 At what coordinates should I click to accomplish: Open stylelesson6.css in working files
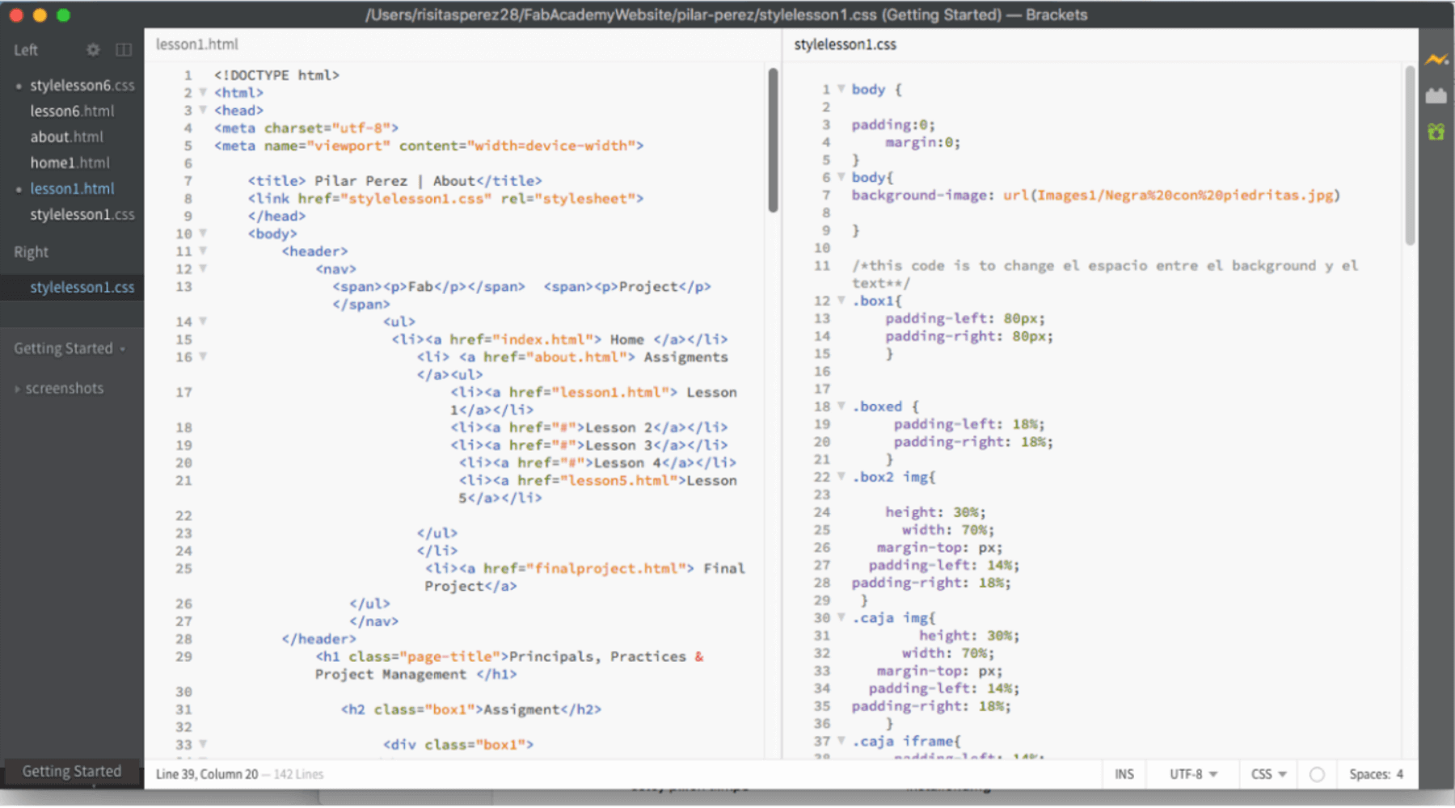pos(82,86)
